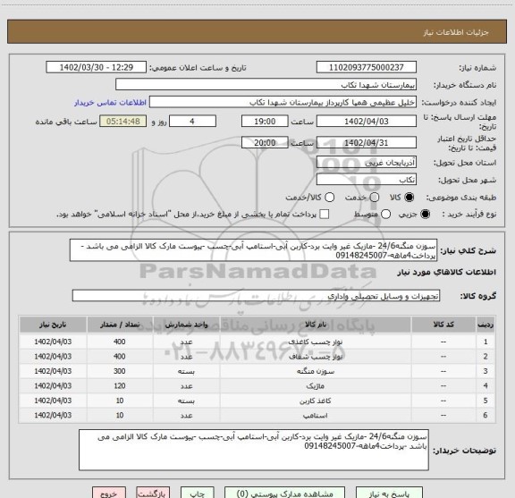Click the remaining days field showing 4

click(192, 122)
